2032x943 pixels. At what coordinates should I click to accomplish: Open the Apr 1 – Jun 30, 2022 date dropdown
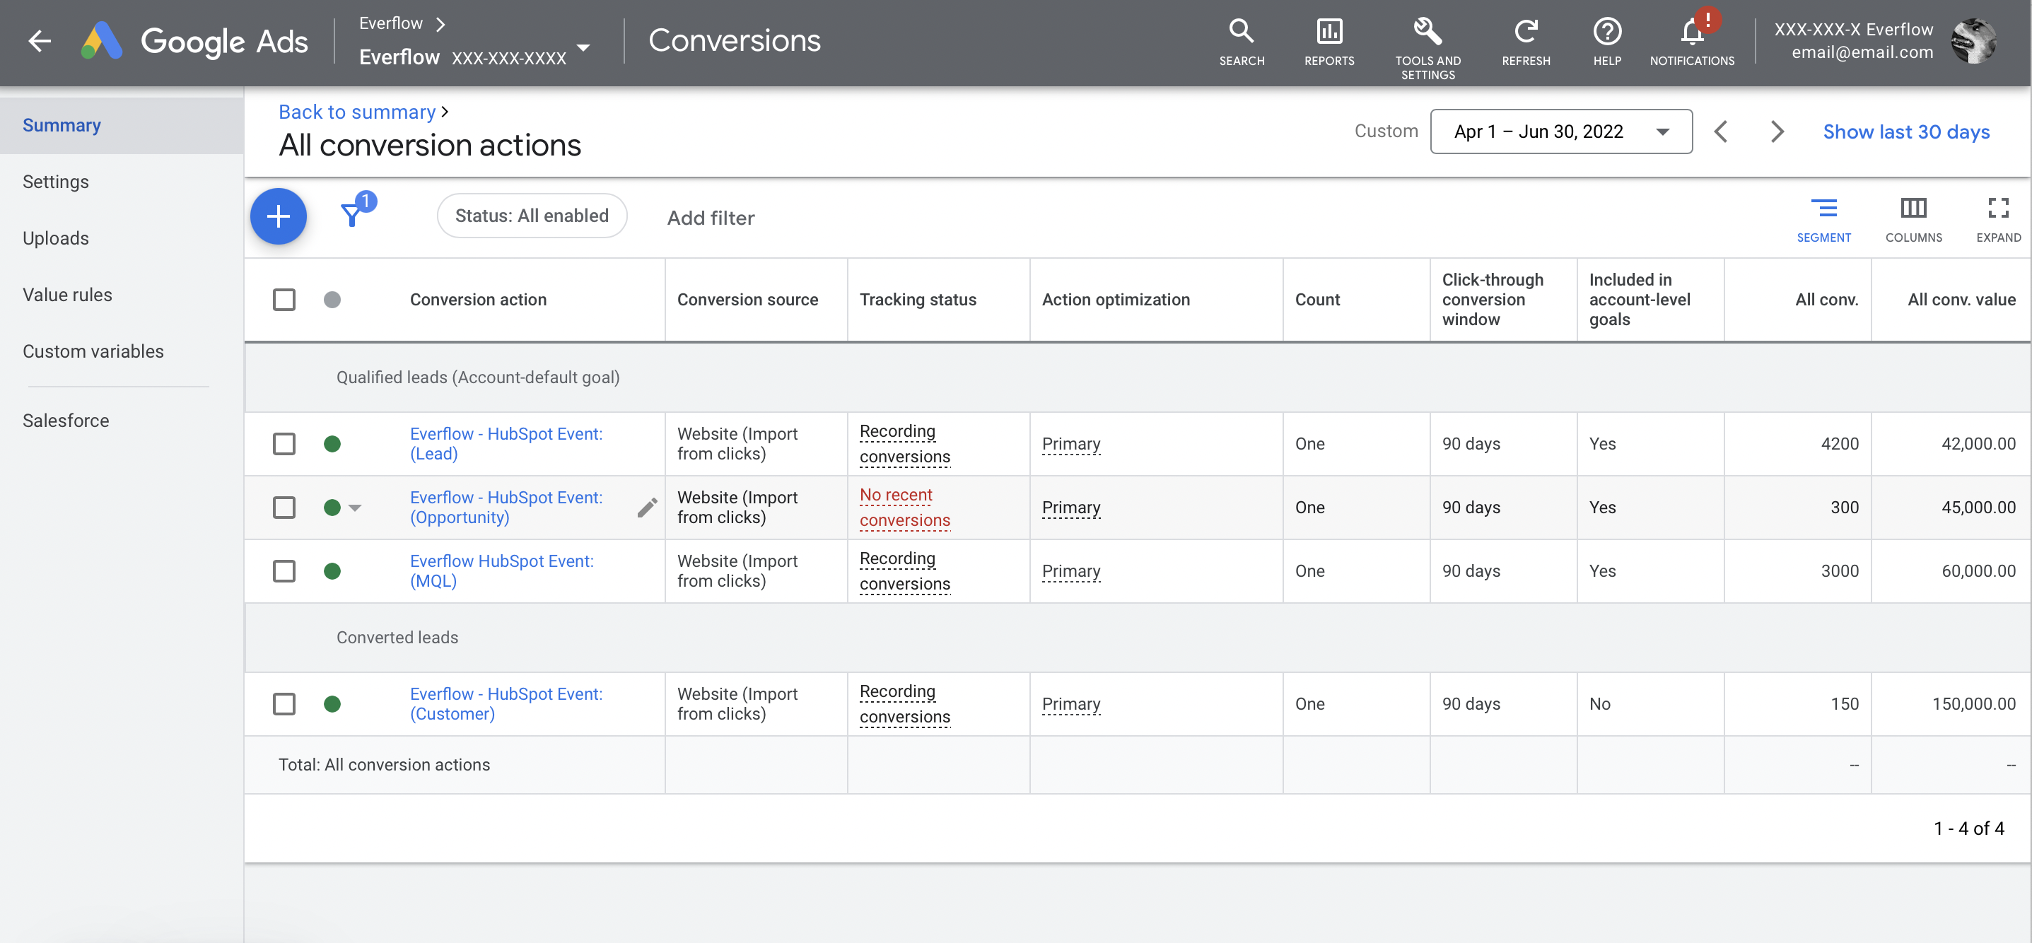click(1561, 131)
